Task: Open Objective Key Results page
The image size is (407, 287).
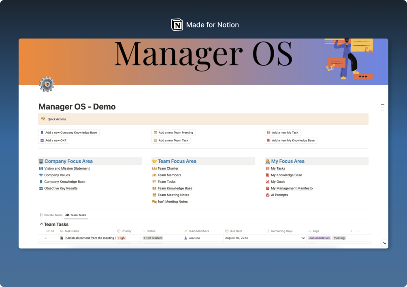Action: 61,188
